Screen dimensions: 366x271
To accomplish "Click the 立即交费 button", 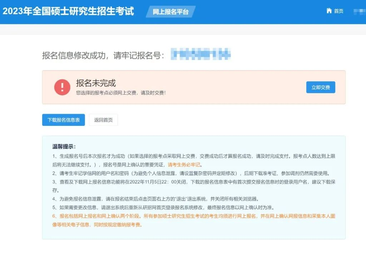I will pos(321,87).
